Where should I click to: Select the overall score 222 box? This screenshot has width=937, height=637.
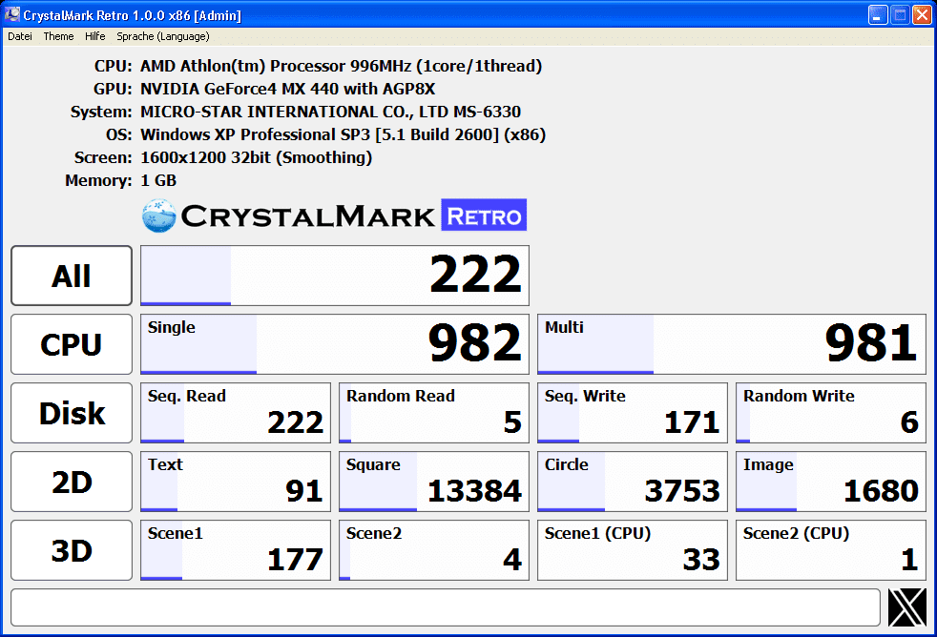tap(335, 276)
